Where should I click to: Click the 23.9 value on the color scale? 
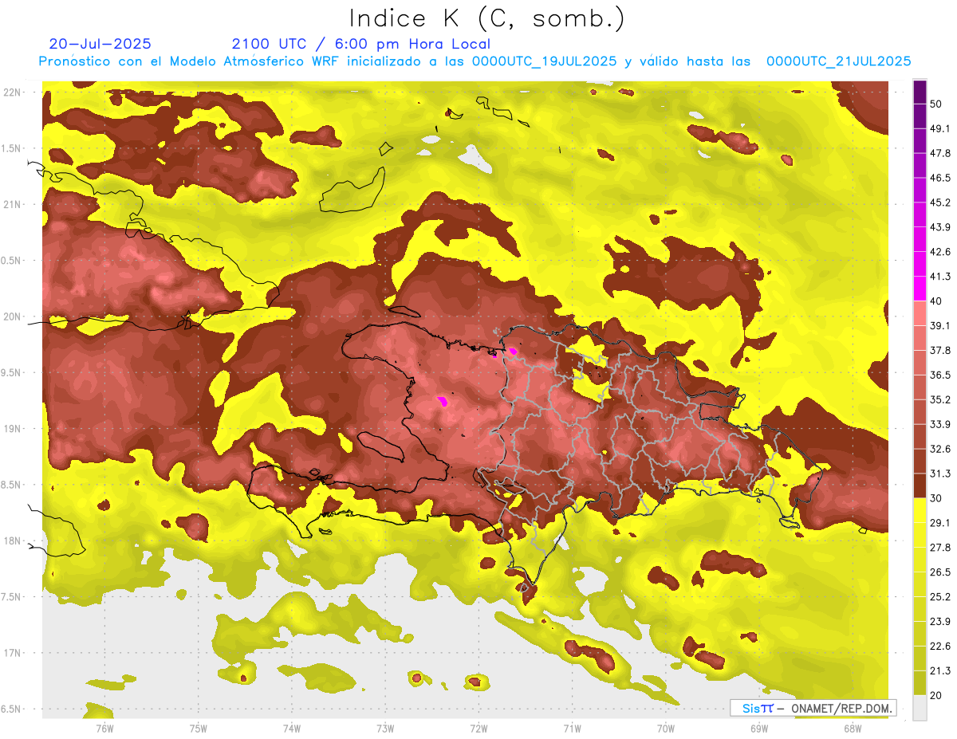940,622
